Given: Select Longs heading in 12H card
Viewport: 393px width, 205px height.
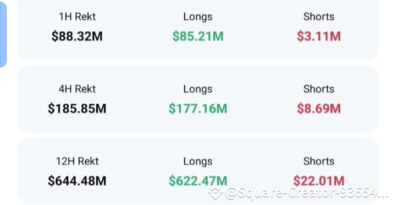Looking at the screenshot, I should [x=198, y=161].
